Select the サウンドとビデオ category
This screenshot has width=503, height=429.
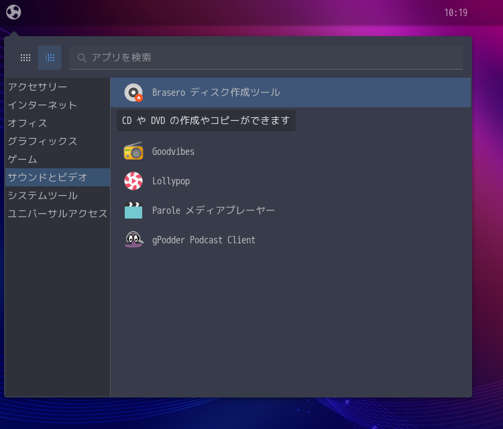(x=58, y=178)
